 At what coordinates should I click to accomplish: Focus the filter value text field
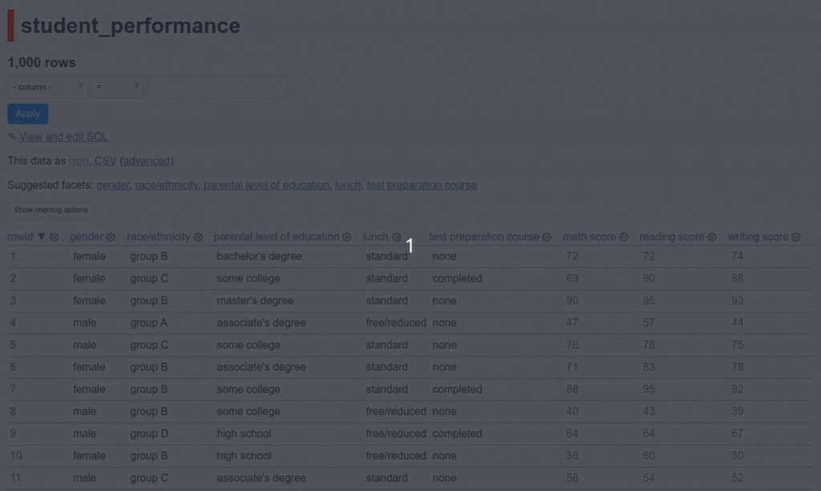pos(217,87)
